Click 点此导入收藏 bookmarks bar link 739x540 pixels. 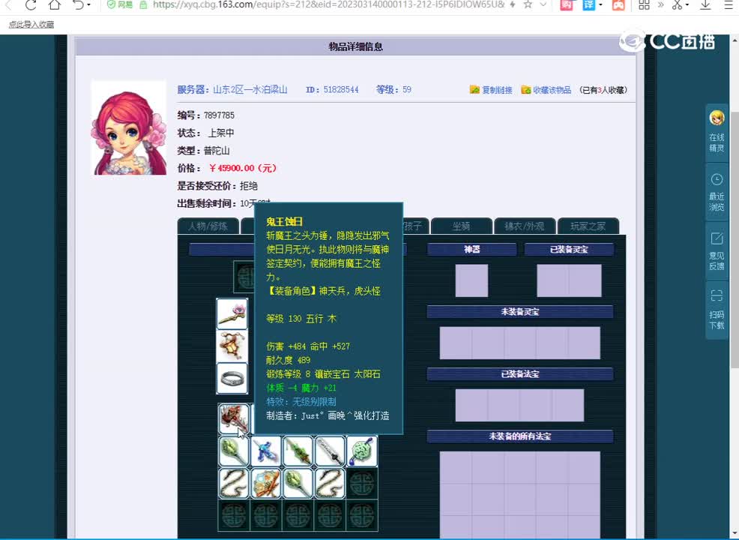pos(31,25)
